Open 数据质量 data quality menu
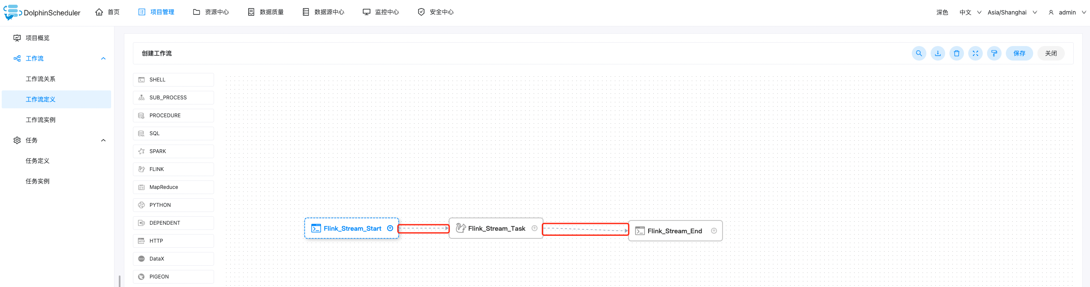 (x=266, y=12)
